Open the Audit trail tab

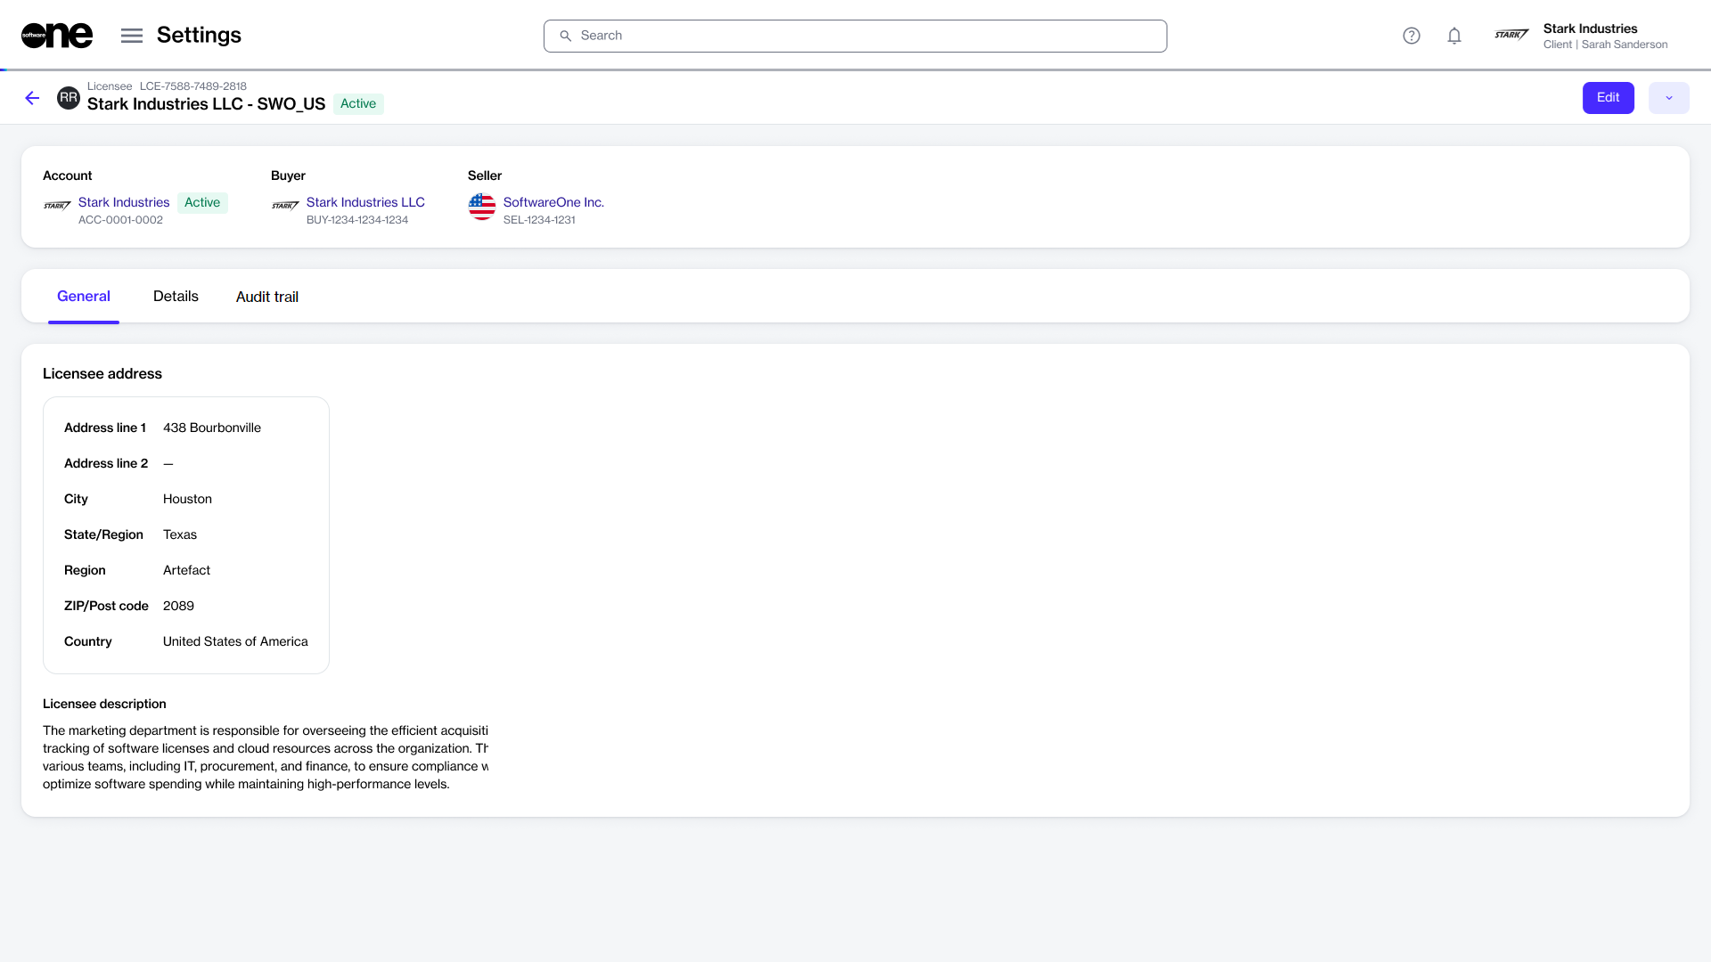(267, 297)
